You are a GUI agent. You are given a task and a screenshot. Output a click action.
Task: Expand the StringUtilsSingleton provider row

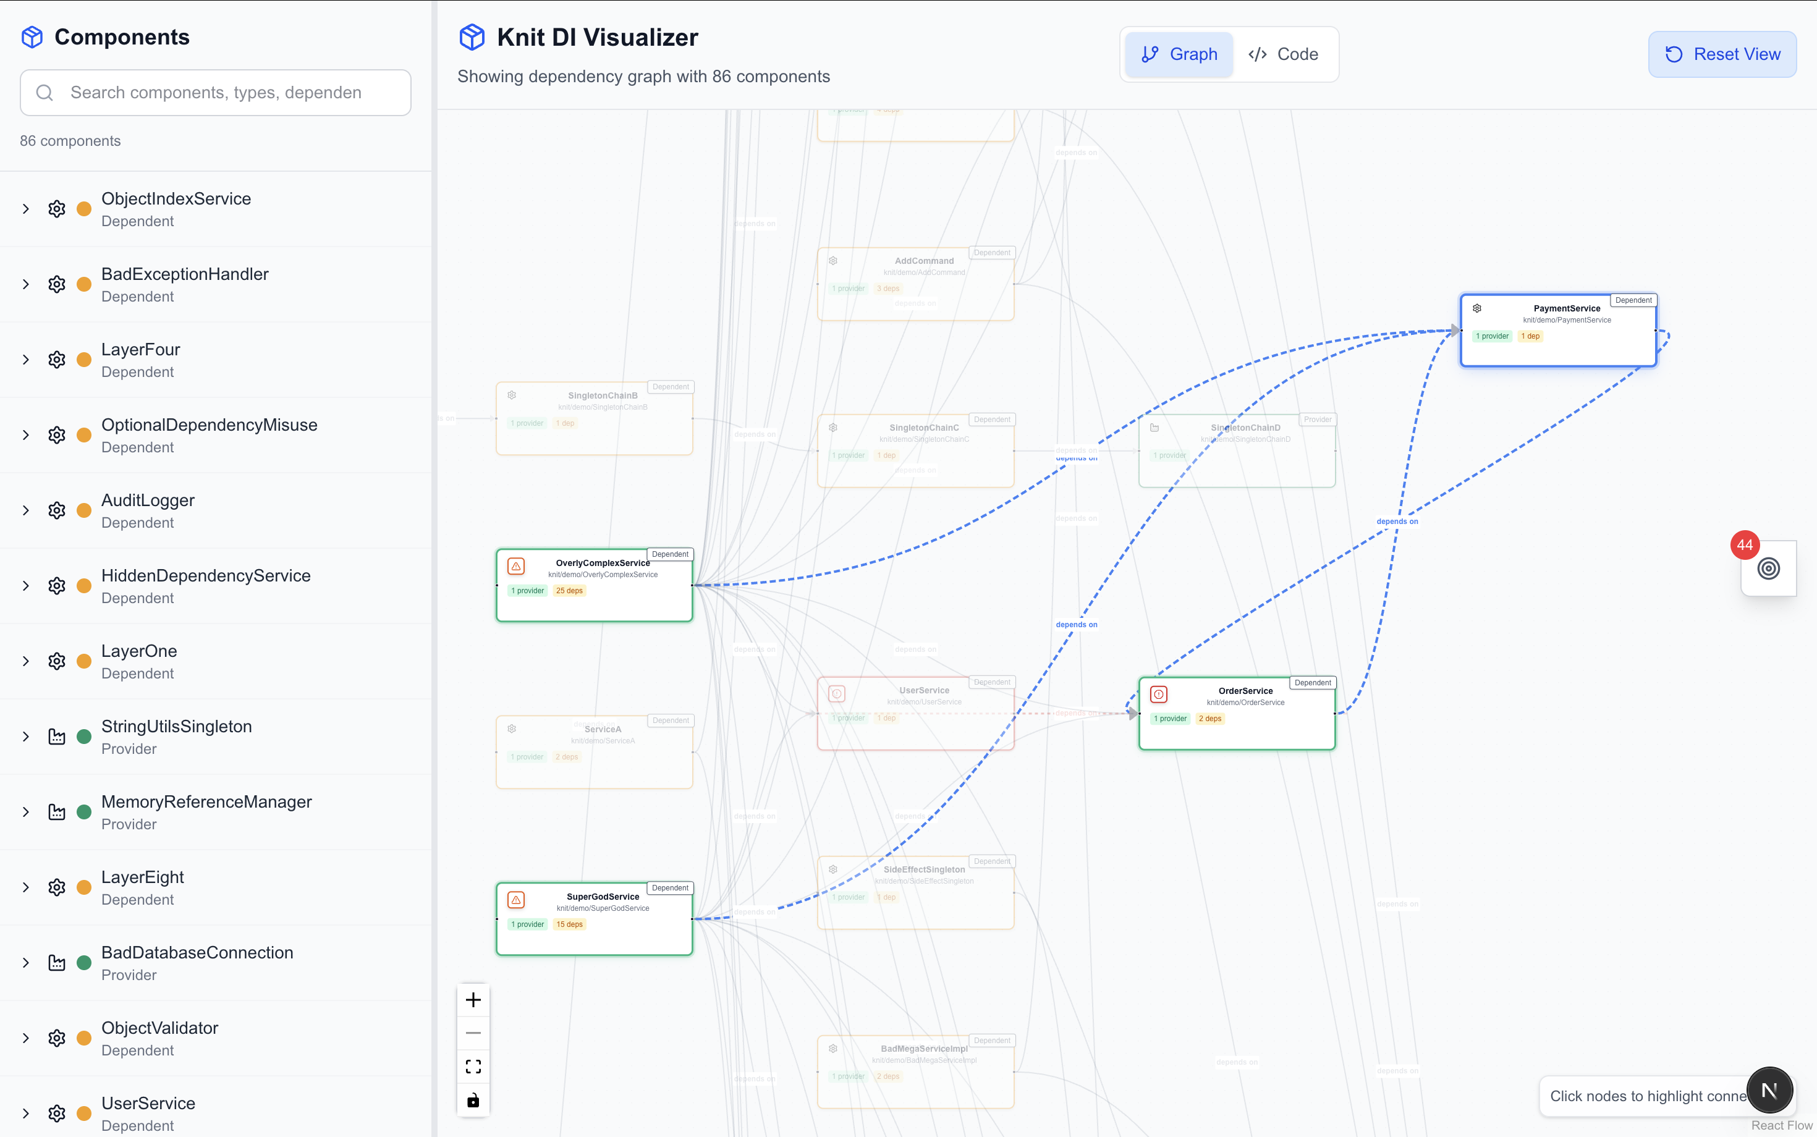(x=25, y=737)
